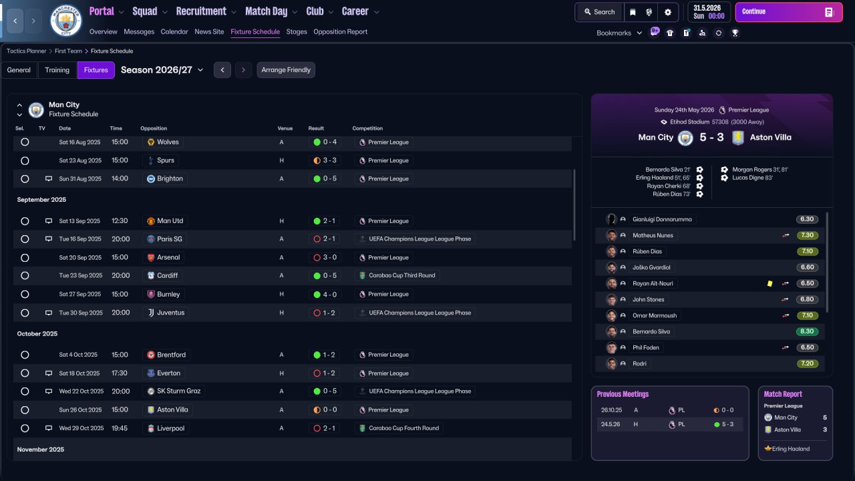Select the Cardiff fixture radio button
This screenshot has height=481, width=855.
[25, 276]
